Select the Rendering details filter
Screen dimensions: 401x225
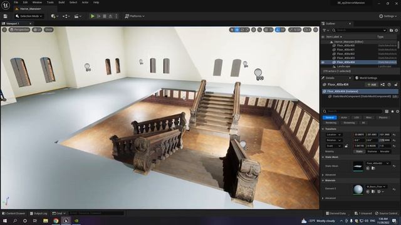[331, 122]
